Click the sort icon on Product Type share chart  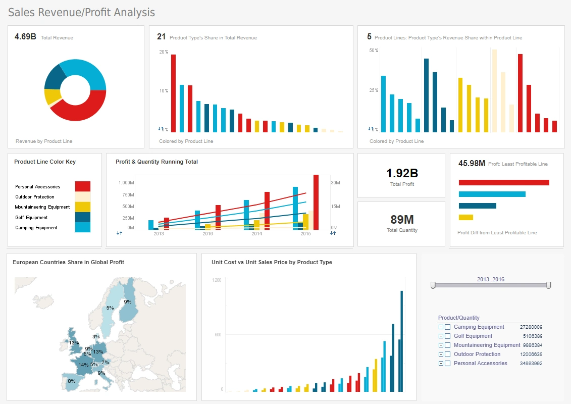tap(162, 129)
